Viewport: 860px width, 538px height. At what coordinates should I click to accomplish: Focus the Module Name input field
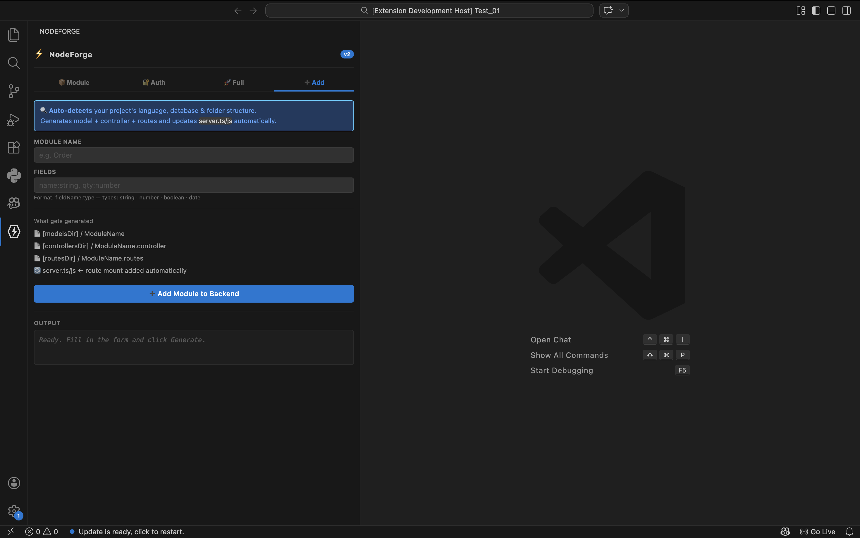point(194,155)
